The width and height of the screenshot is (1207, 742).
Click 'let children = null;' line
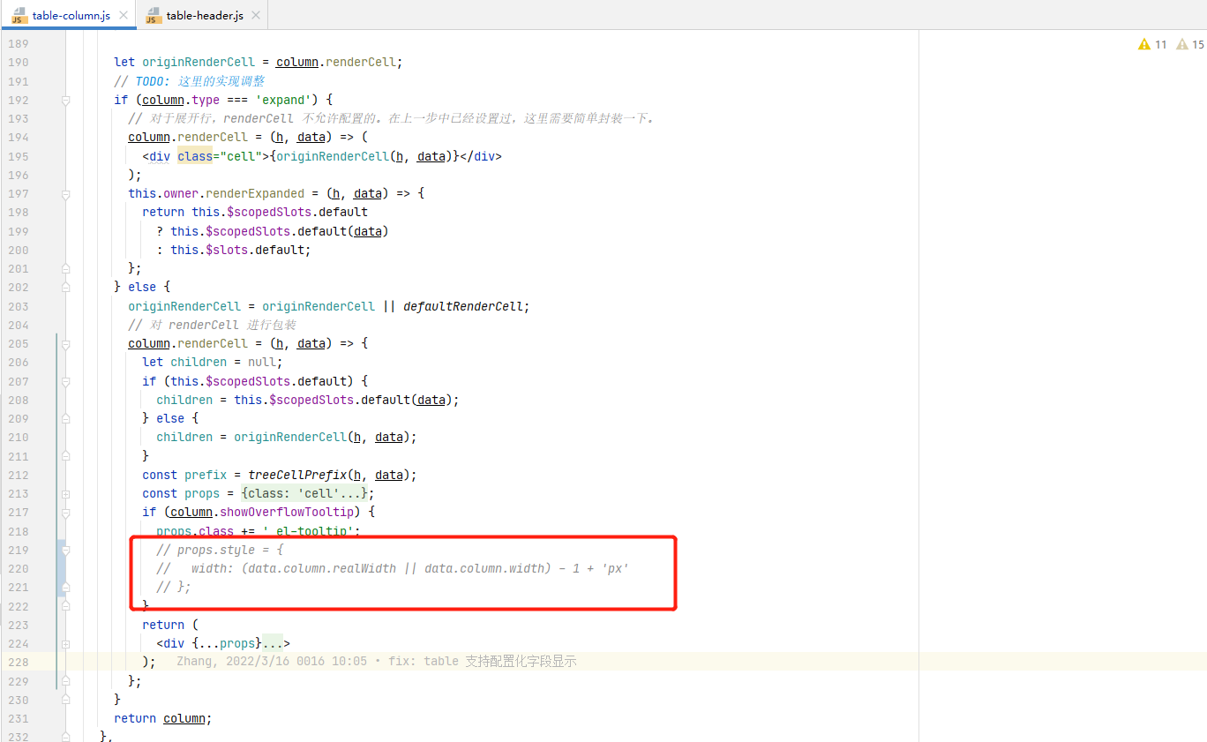tap(213, 362)
